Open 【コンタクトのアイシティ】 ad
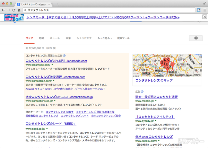 pyautogui.click(x=155, y=117)
